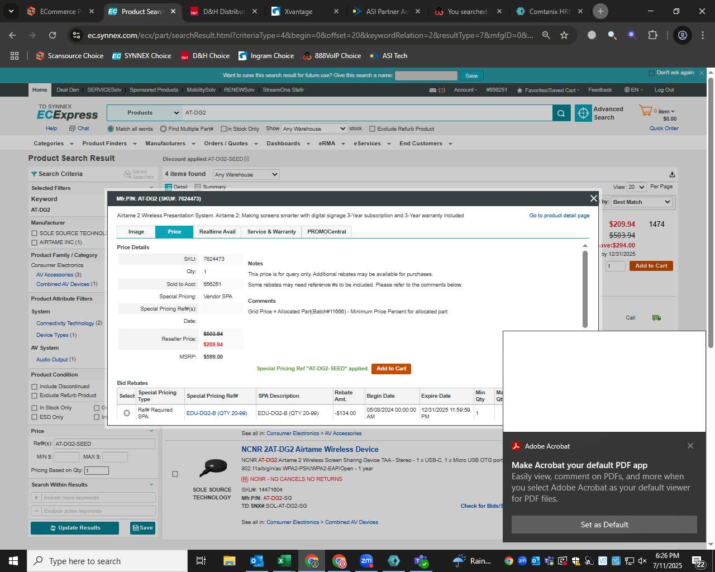Open File Explorer from the taskbar
This screenshot has width=715, height=572.
pos(230,561)
